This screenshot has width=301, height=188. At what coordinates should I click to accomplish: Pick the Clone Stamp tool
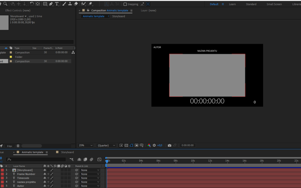click(70, 4)
